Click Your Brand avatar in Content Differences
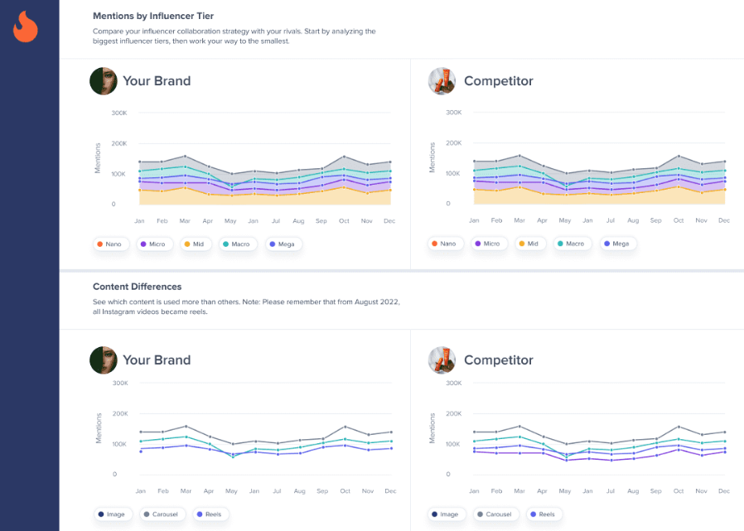Screen dimensions: 744x531 [x=103, y=360]
